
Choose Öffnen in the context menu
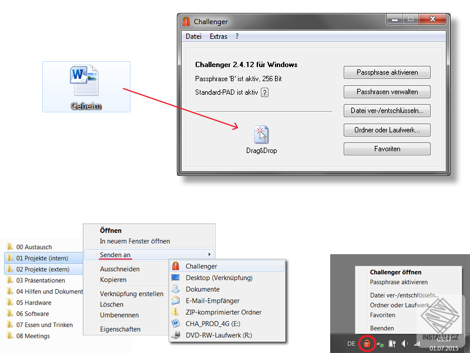(110, 231)
